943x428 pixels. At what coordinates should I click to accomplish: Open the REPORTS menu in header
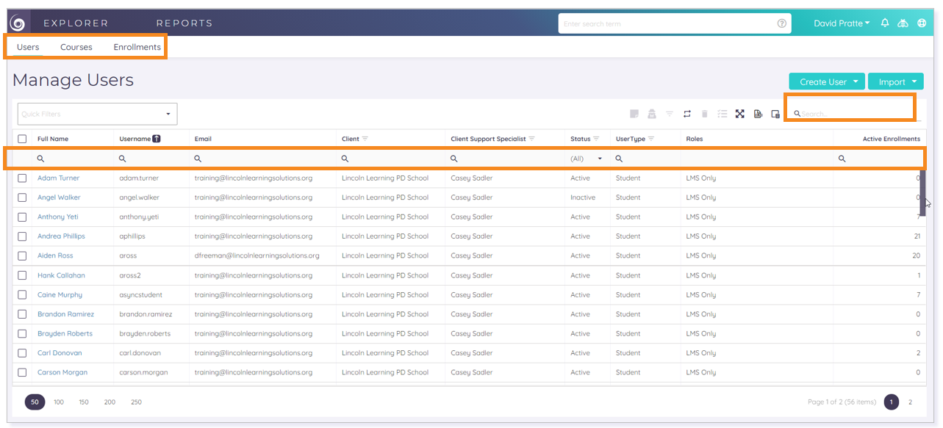184,23
